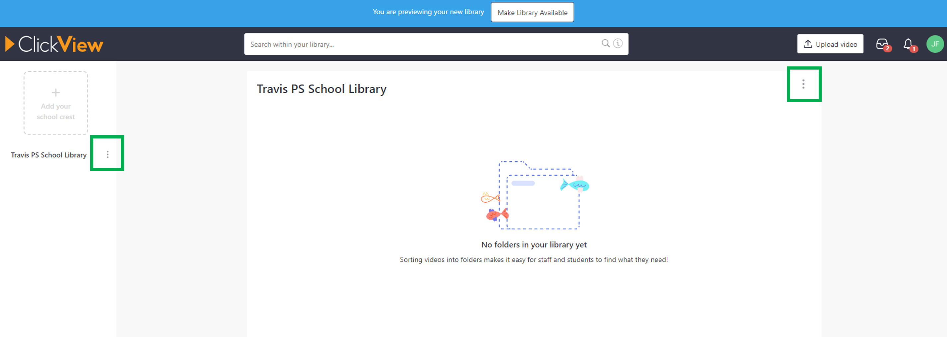Open the JF user avatar menu
Screen dimensions: 947x337
935,44
